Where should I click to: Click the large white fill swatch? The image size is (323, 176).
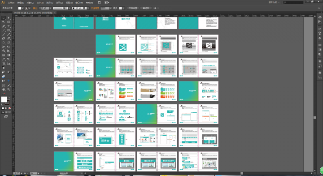(4, 99)
